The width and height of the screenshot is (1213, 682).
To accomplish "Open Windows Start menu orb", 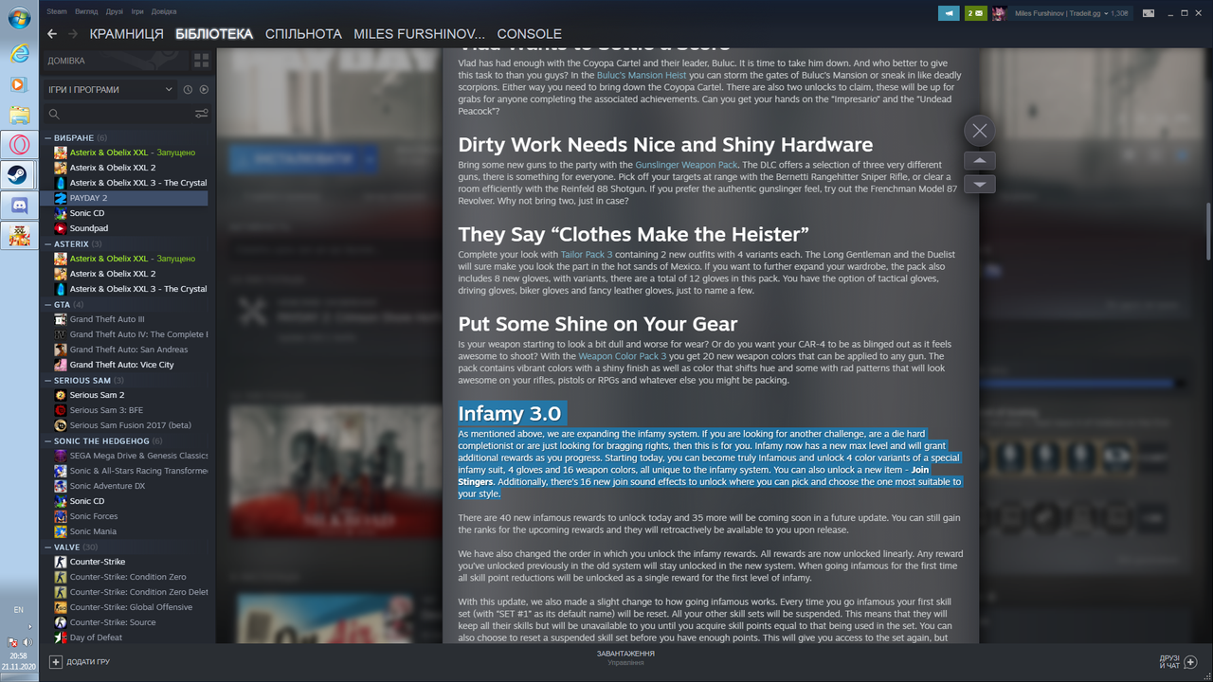I will (x=19, y=19).
